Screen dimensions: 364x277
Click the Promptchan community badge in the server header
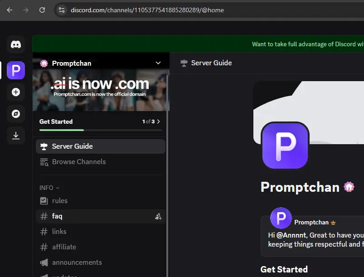coord(44,63)
